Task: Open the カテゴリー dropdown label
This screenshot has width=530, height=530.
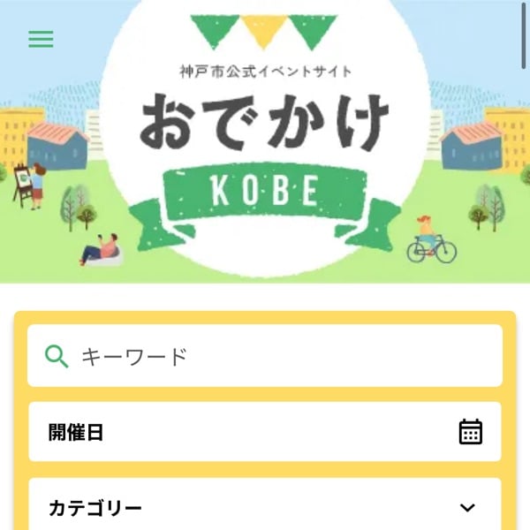Action: [95, 508]
